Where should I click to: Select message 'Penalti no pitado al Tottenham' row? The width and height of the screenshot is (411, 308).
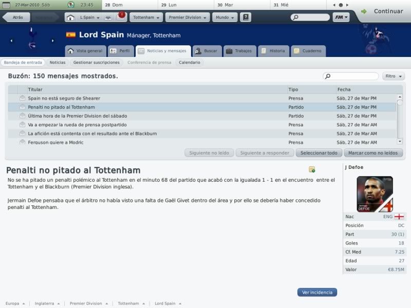tap(202, 107)
